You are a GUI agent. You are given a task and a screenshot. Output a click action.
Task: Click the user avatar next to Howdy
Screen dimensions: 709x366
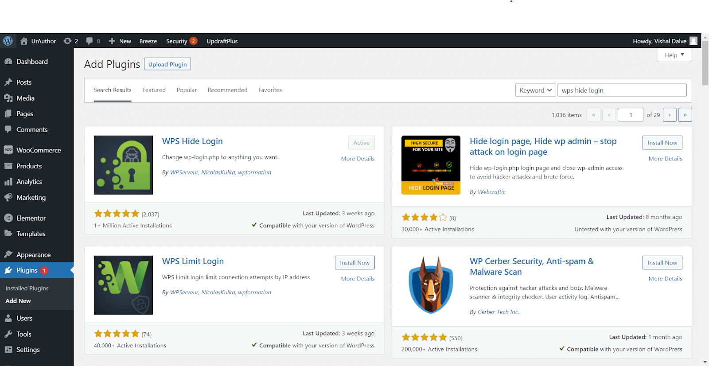pos(693,41)
